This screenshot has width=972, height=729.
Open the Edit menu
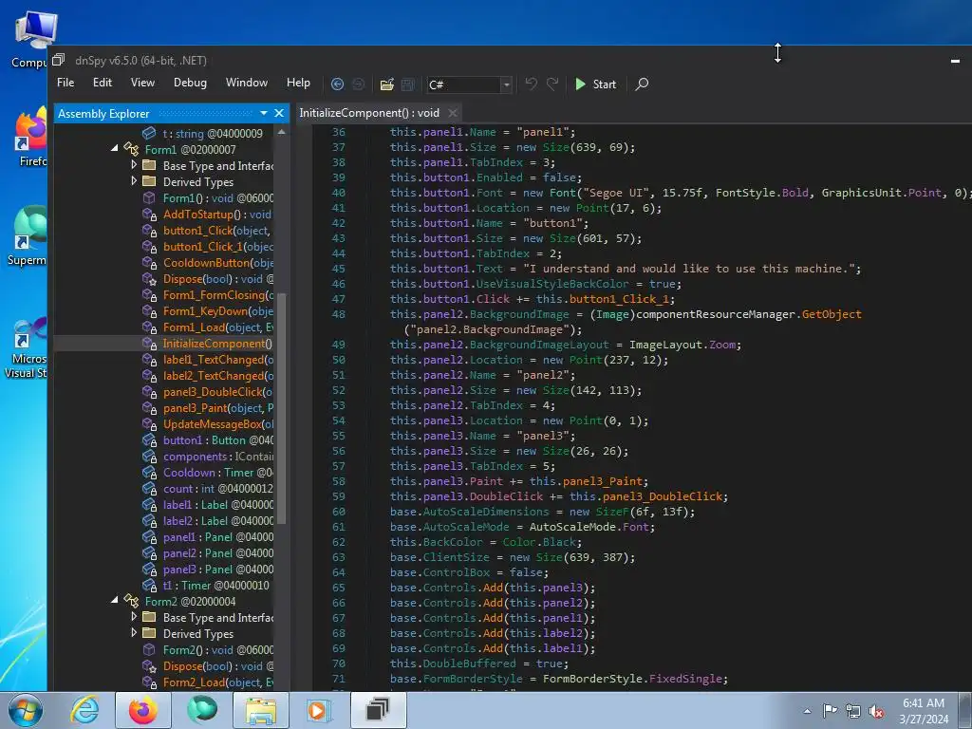pyautogui.click(x=103, y=83)
